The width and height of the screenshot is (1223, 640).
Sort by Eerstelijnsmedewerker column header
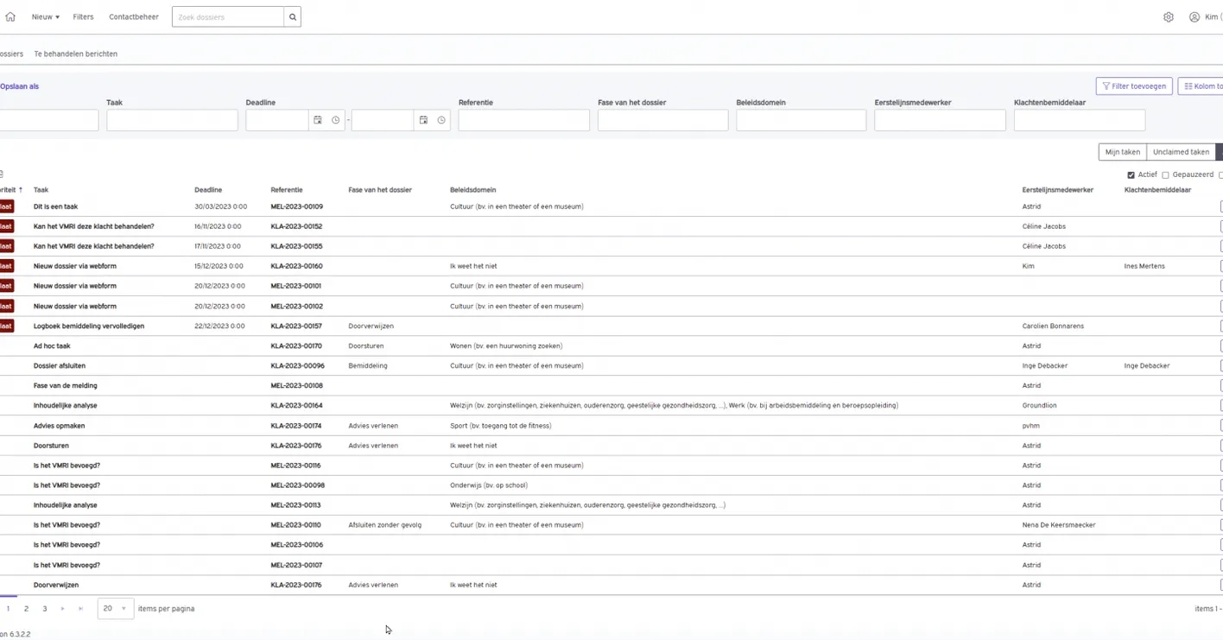1058,190
